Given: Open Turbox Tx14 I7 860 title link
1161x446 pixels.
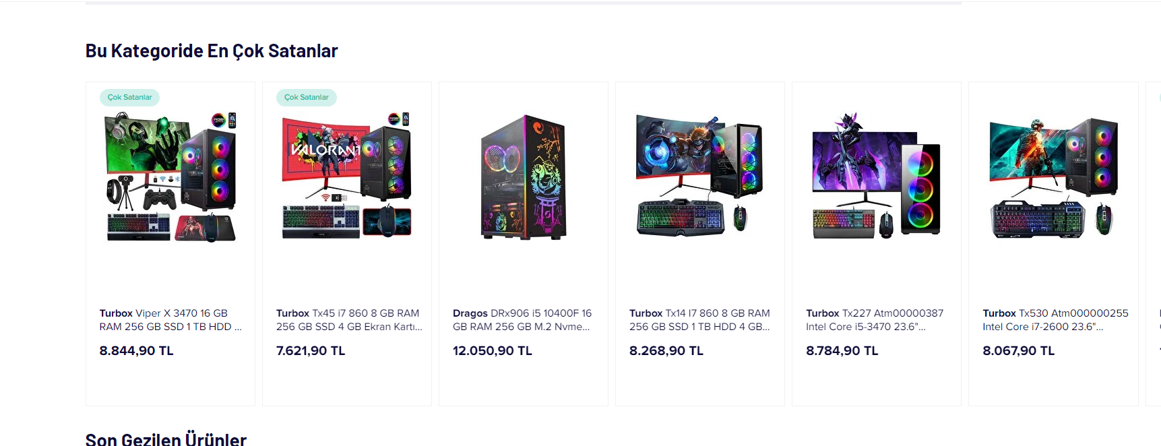Looking at the screenshot, I should point(699,320).
